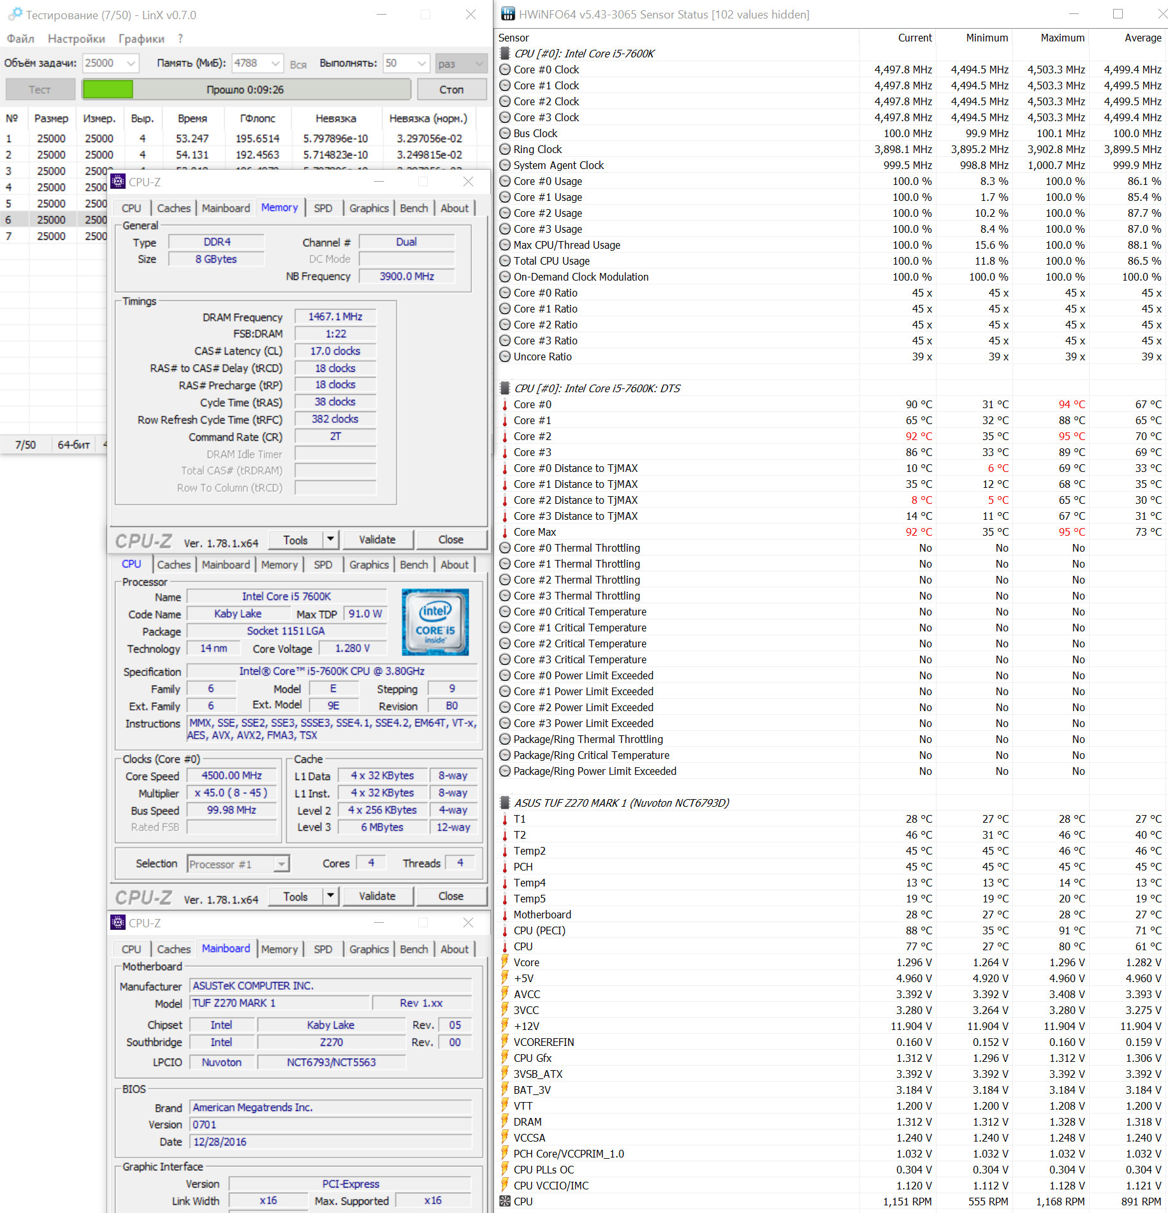1168x1213 pixels.
Task: Open the problem size dropdown showing 25000
Action: tap(131, 63)
